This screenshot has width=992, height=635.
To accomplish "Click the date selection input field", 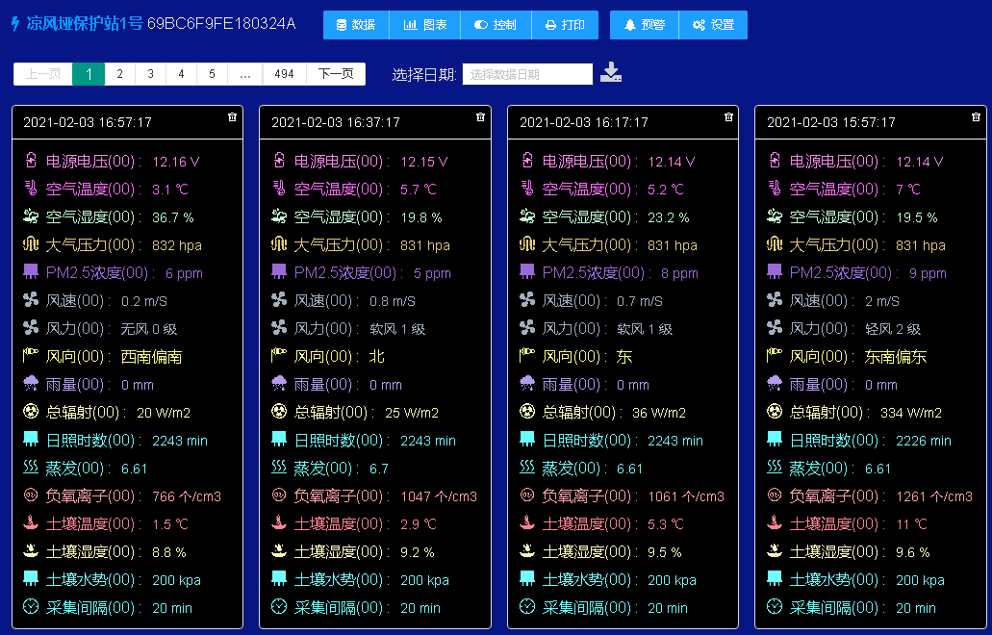I will click(x=527, y=74).
